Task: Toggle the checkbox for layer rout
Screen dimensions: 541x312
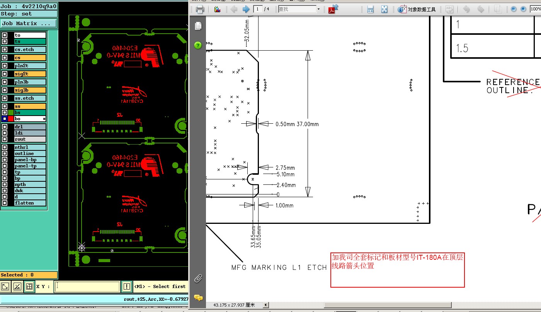Action: coord(5,139)
